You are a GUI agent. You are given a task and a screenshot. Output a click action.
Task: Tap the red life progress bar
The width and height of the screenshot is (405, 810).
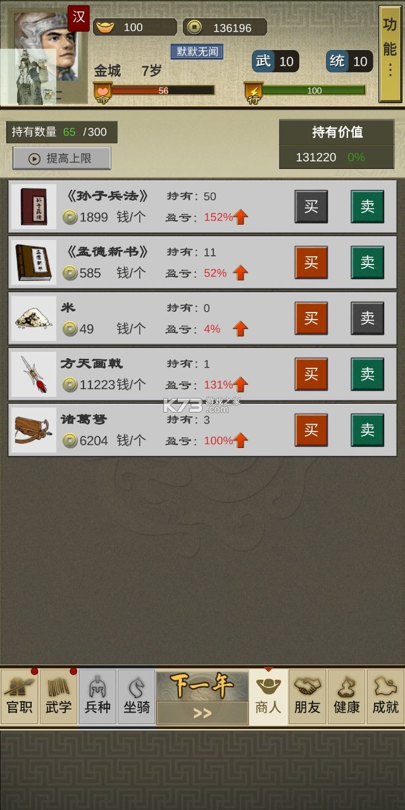coord(163,90)
